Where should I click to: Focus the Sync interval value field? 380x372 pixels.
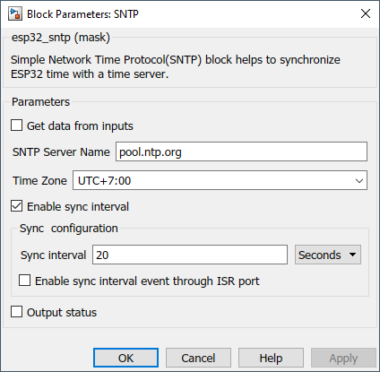(190, 255)
